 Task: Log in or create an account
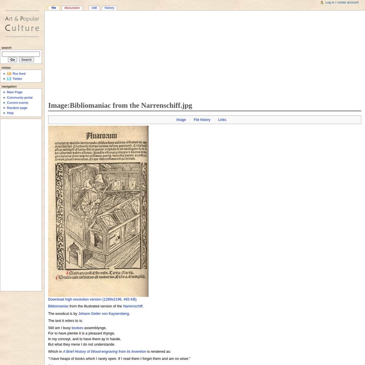tap(342, 2)
